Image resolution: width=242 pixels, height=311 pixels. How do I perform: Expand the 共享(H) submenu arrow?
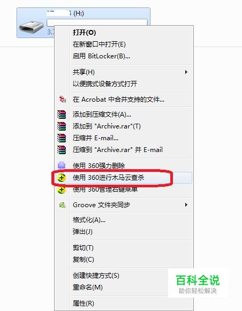[x=186, y=72]
